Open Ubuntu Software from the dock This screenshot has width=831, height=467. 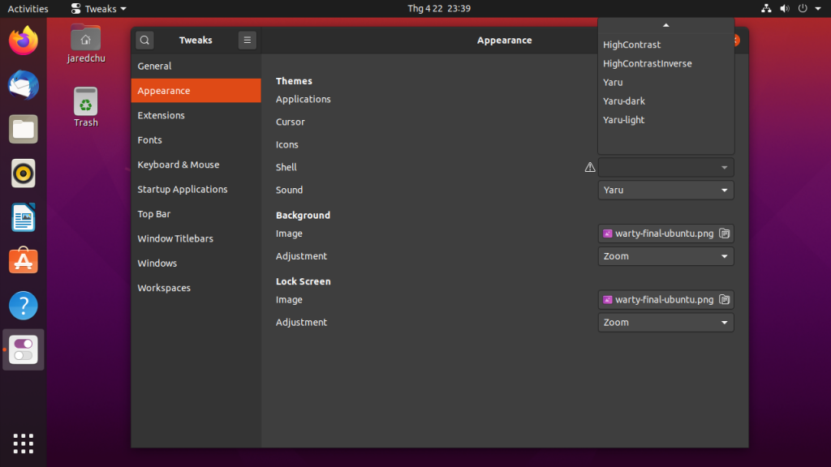(22, 260)
